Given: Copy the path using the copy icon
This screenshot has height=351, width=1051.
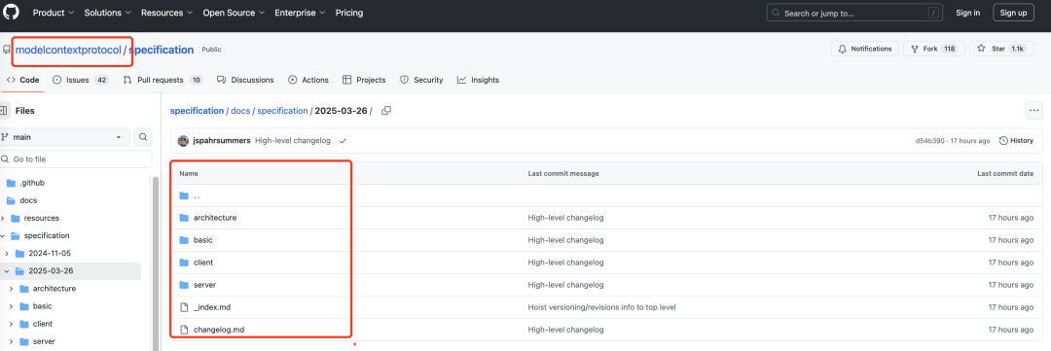Looking at the screenshot, I should pos(386,111).
